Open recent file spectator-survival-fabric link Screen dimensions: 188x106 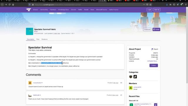point(143,104)
